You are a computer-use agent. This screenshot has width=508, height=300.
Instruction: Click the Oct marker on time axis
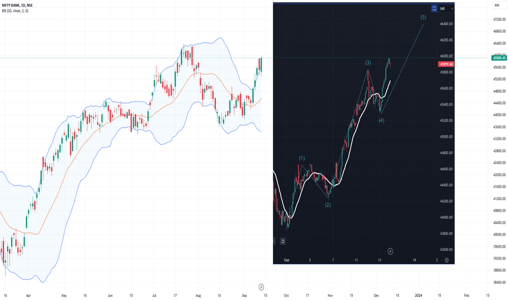pos(286,296)
